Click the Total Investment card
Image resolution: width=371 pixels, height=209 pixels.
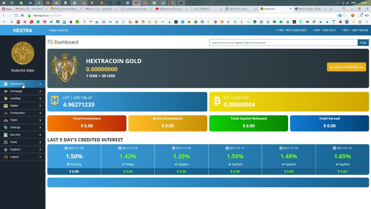point(87,123)
